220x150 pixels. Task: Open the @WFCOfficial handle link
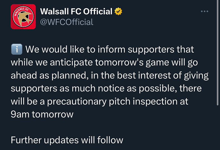click(67, 22)
